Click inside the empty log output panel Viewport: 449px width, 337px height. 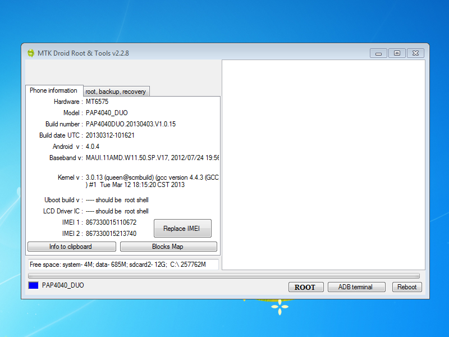tap(323, 165)
